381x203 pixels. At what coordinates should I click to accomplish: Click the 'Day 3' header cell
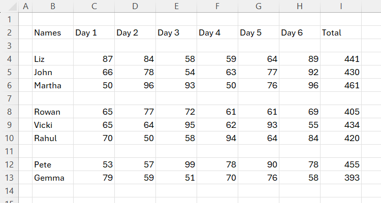176,32
